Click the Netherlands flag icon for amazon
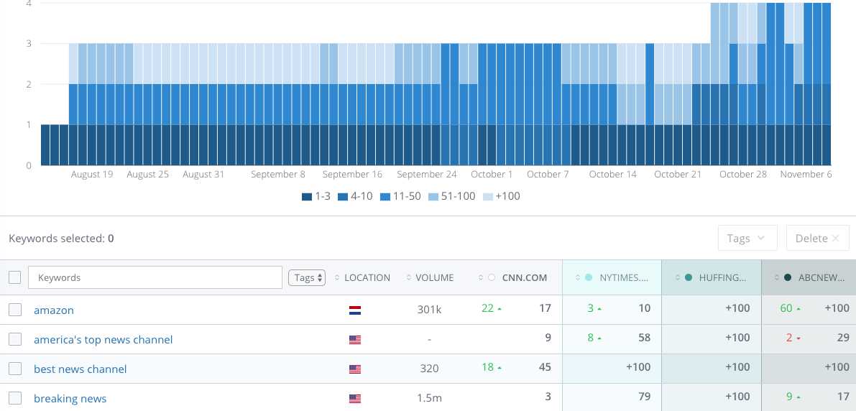The height and width of the screenshot is (411, 856). tap(354, 310)
